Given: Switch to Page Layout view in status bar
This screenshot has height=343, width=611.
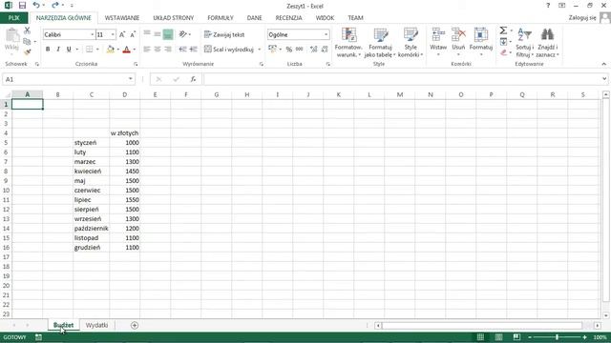Looking at the screenshot, I should (x=498, y=337).
